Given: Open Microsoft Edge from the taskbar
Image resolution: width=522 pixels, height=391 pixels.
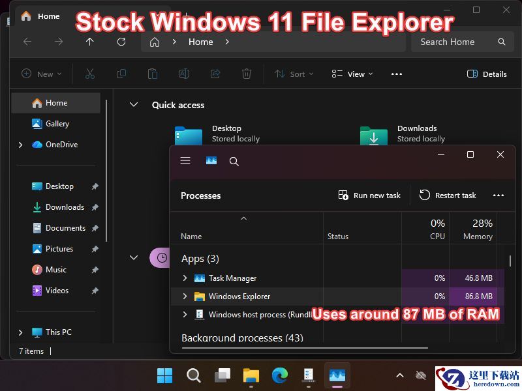Looking at the screenshot, I should click(280, 375).
